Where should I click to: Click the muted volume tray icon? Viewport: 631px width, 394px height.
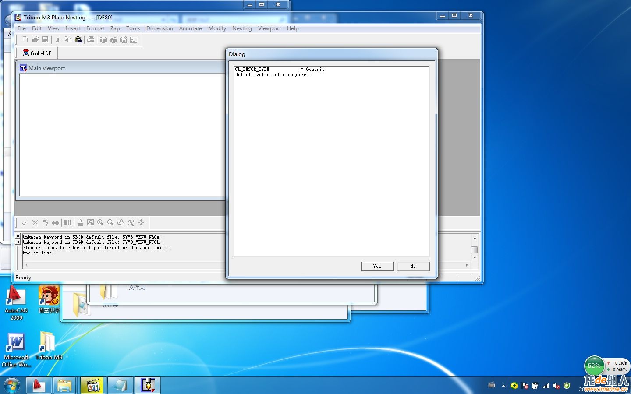tap(557, 386)
